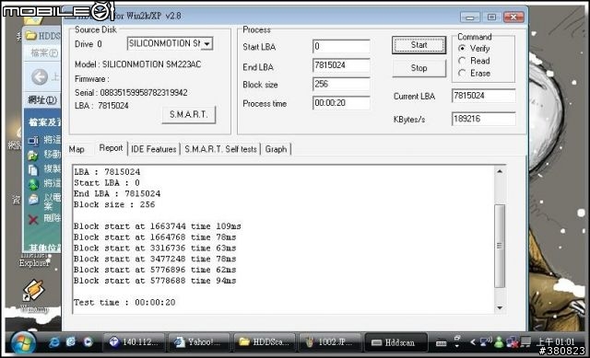This screenshot has height=358, width=590.
Task: Click report line 'Block size : 256'
Action: [x=114, y=204]
